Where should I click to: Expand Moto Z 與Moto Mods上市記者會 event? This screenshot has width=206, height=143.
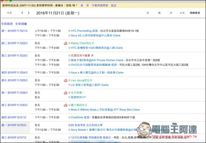click(69, 110)
